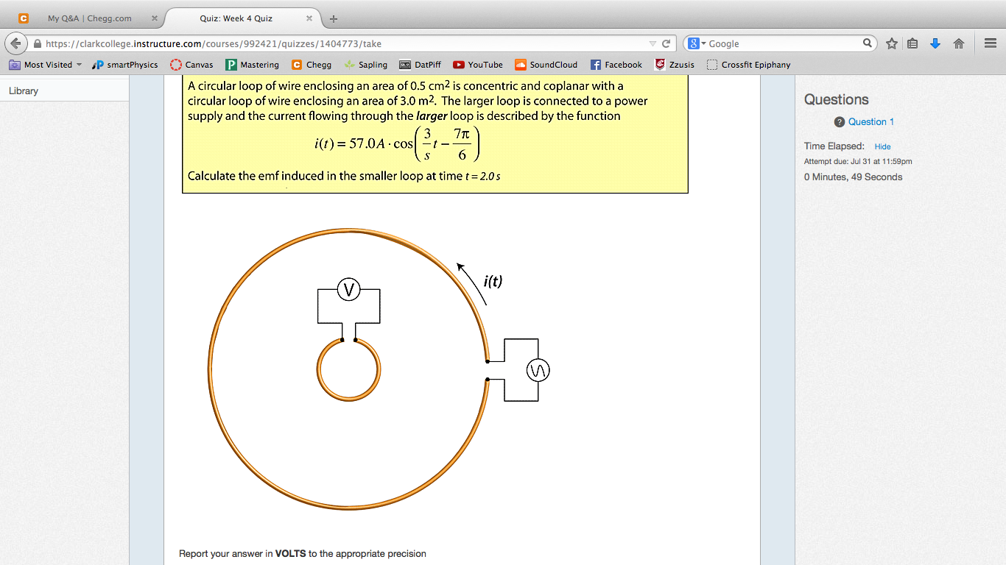Open the Canvas bookmark
Viewport: 1006px width, 565px height.
tap(191, 65)
